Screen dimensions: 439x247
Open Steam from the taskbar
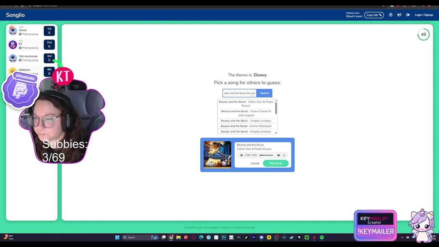tap(291, 237)
